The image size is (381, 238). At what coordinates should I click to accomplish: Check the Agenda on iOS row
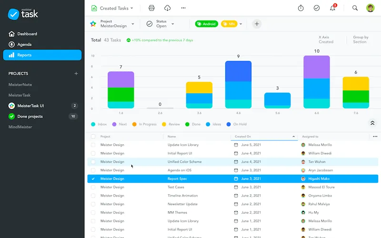pyautogui.click(x=93, y=170)
